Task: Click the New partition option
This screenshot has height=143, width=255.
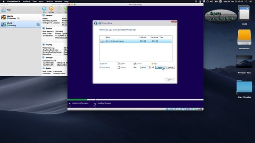Action: 155,64
